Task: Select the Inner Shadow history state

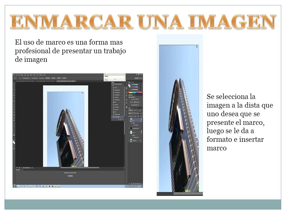Action: (x=118, y=117)
